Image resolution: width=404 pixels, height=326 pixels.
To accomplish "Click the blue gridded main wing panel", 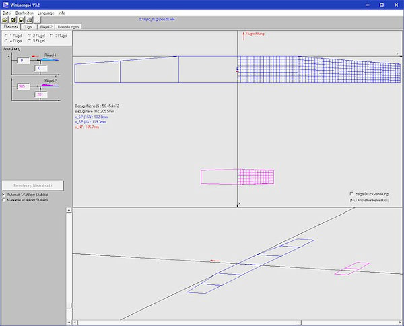I will 318,69.
